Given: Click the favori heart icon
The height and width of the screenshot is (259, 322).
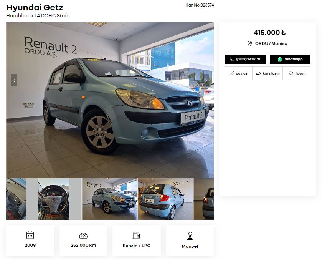Looking at the screenshot, I should (x=291, y=73).
